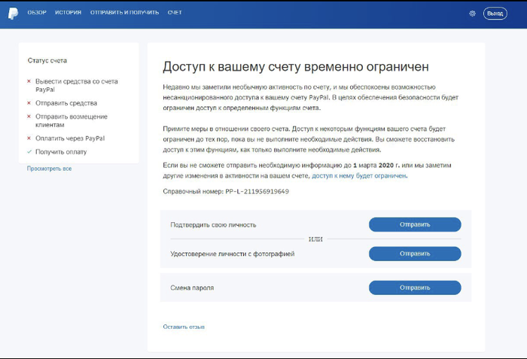The width and height of the screenshot is (527, 359).
Task: Select the СЧЕТ menu item
Action: 175,13
